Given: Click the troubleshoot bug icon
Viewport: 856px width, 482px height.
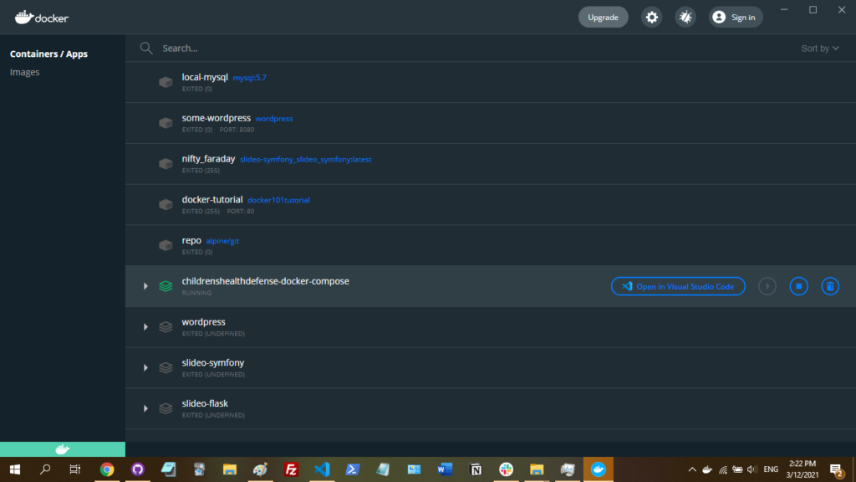Looking at the screenshot, I should point(685,18).
